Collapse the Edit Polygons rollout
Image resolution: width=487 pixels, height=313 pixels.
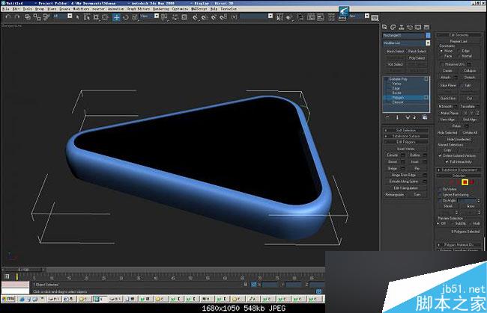[x=407, y=141]
